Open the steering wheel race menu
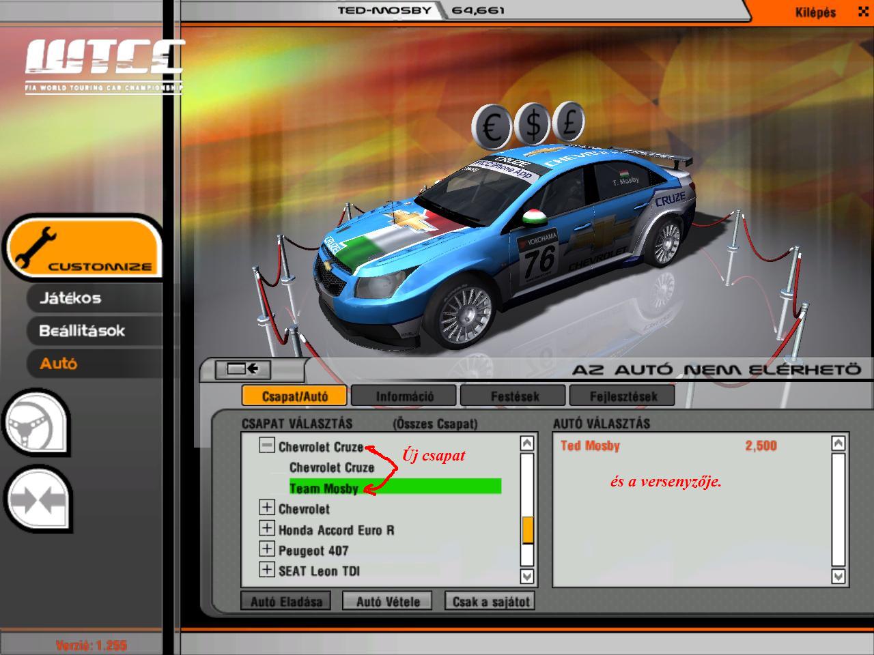874x655 pixels. tap(37, 424)
